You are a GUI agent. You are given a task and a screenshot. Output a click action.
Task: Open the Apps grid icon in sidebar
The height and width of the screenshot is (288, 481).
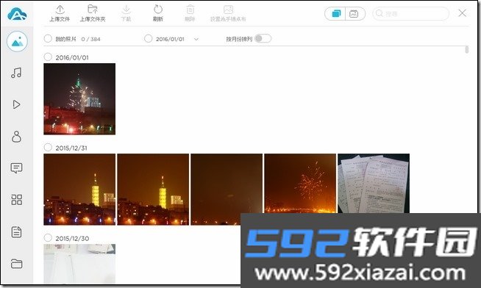point(17,200)
